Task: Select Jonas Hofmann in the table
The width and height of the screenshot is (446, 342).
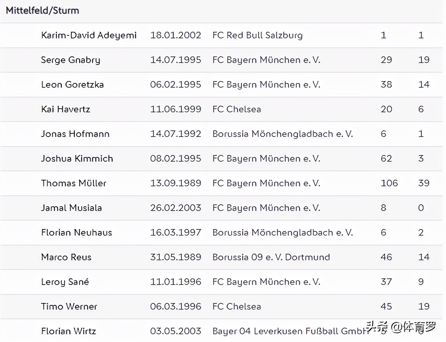Action: click(75, 134)
